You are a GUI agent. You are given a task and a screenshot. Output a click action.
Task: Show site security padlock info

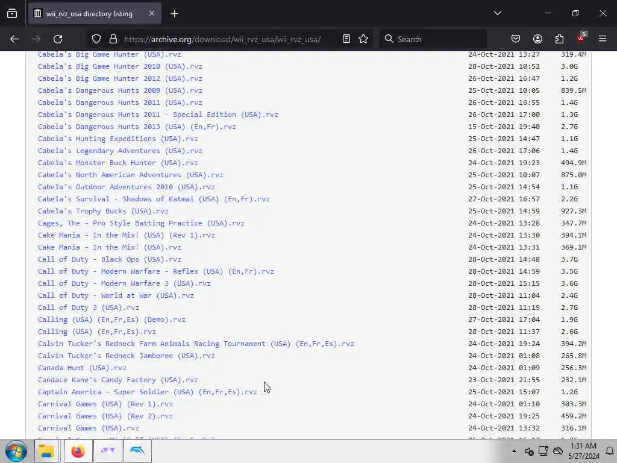coord(113,39)
